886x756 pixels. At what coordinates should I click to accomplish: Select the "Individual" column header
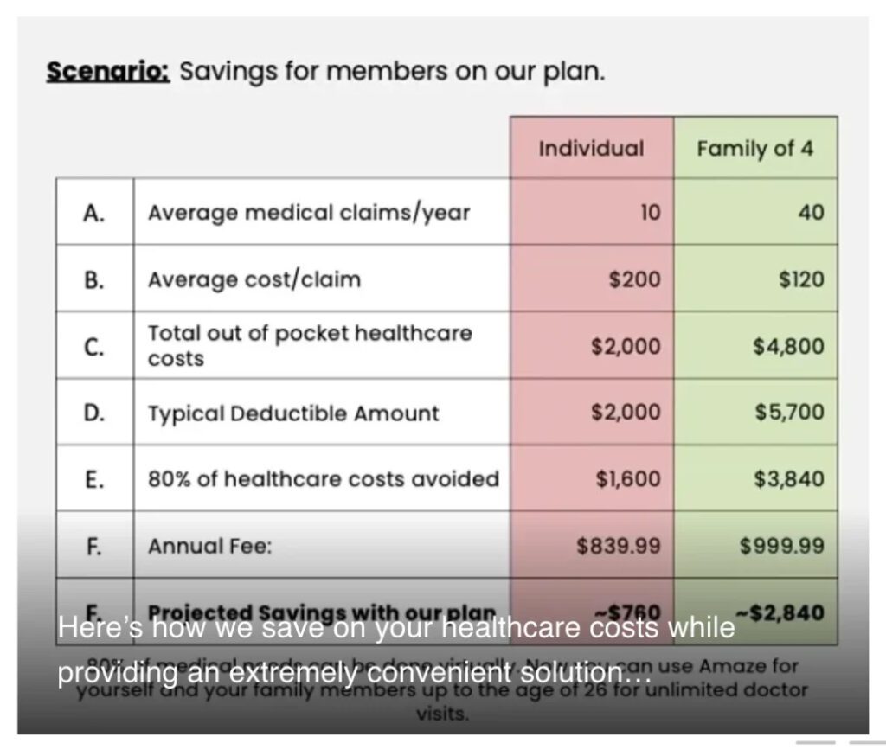[591, 148]
